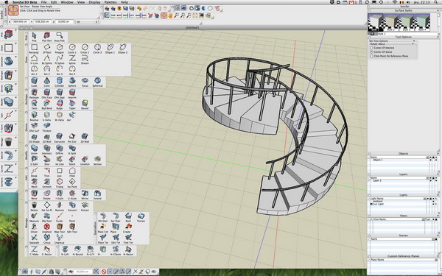Select the Style 2 surface swatch
The image size is (442, 276).
click(391, 22)
